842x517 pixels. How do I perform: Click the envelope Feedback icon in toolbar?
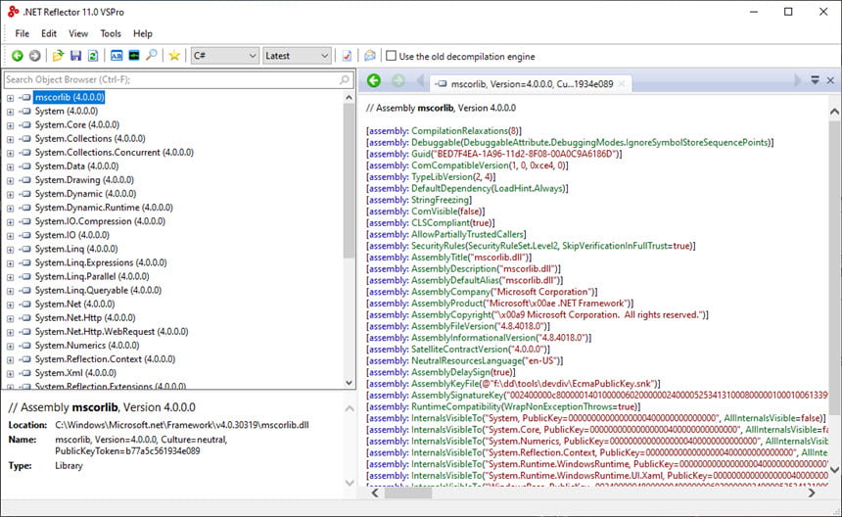click(370, 55)
